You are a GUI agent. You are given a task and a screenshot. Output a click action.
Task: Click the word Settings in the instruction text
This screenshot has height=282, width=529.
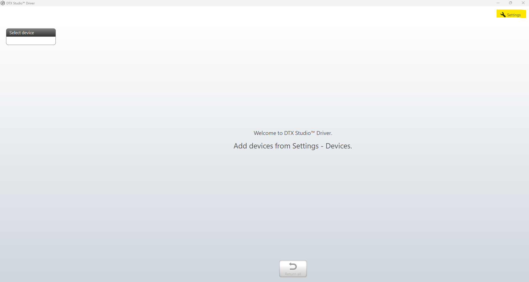click(x=305, y=146)
